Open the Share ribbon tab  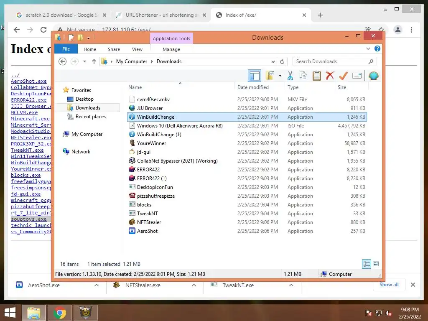[114, 49]
